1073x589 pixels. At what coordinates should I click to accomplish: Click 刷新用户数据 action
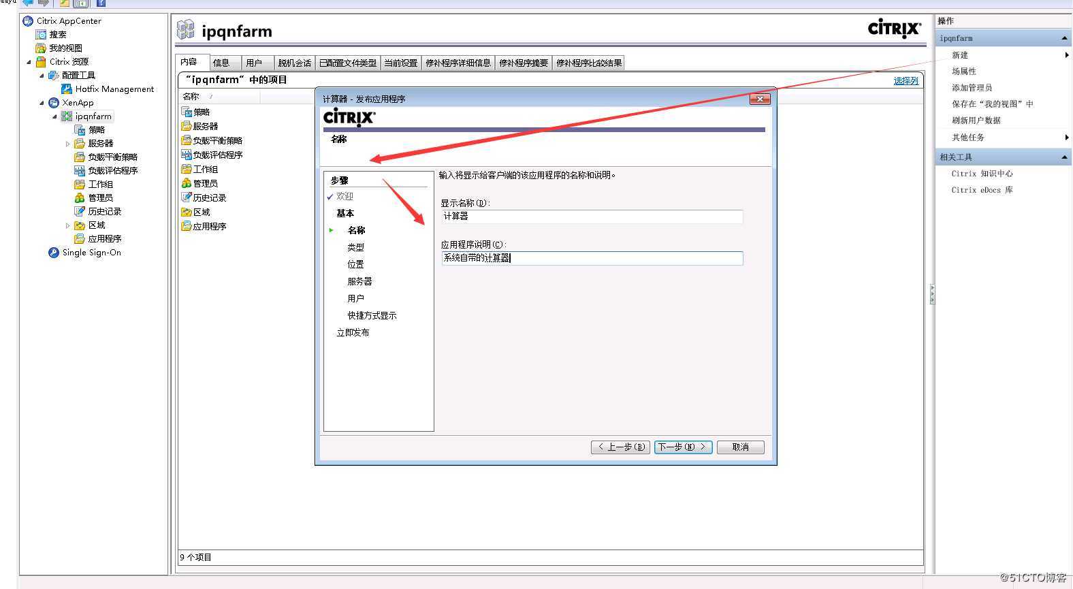pyautogui.click(x=976, y=121)
